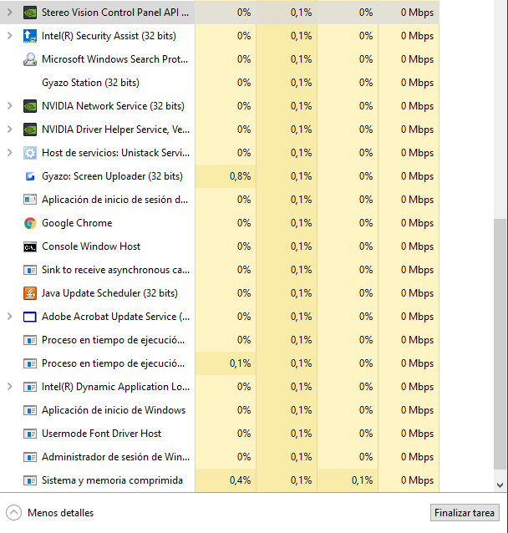Expand the Adobe Acrobat Update Service row
Screen dimensions: 508x533
click(9, 317)
